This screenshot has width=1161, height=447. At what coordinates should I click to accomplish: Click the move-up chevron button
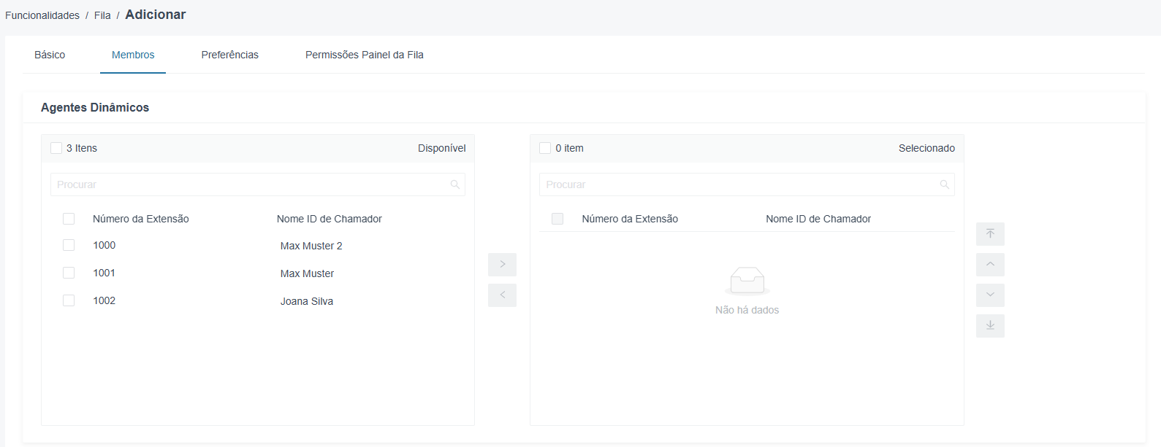click(x=990, y=265)
